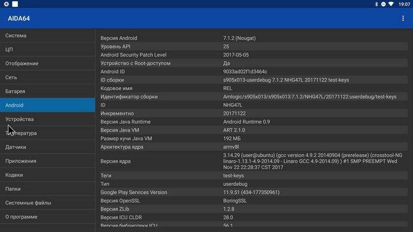The width and height of the screenshot is (413, 232).
Task: Select the value 9033ad02f1d3464c
Action: click(x=245, y=72)
